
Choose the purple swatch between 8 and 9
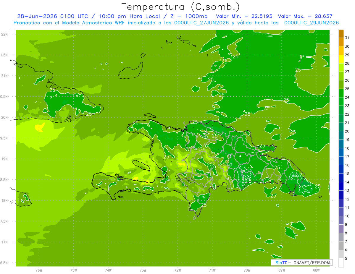coord(341,228)
